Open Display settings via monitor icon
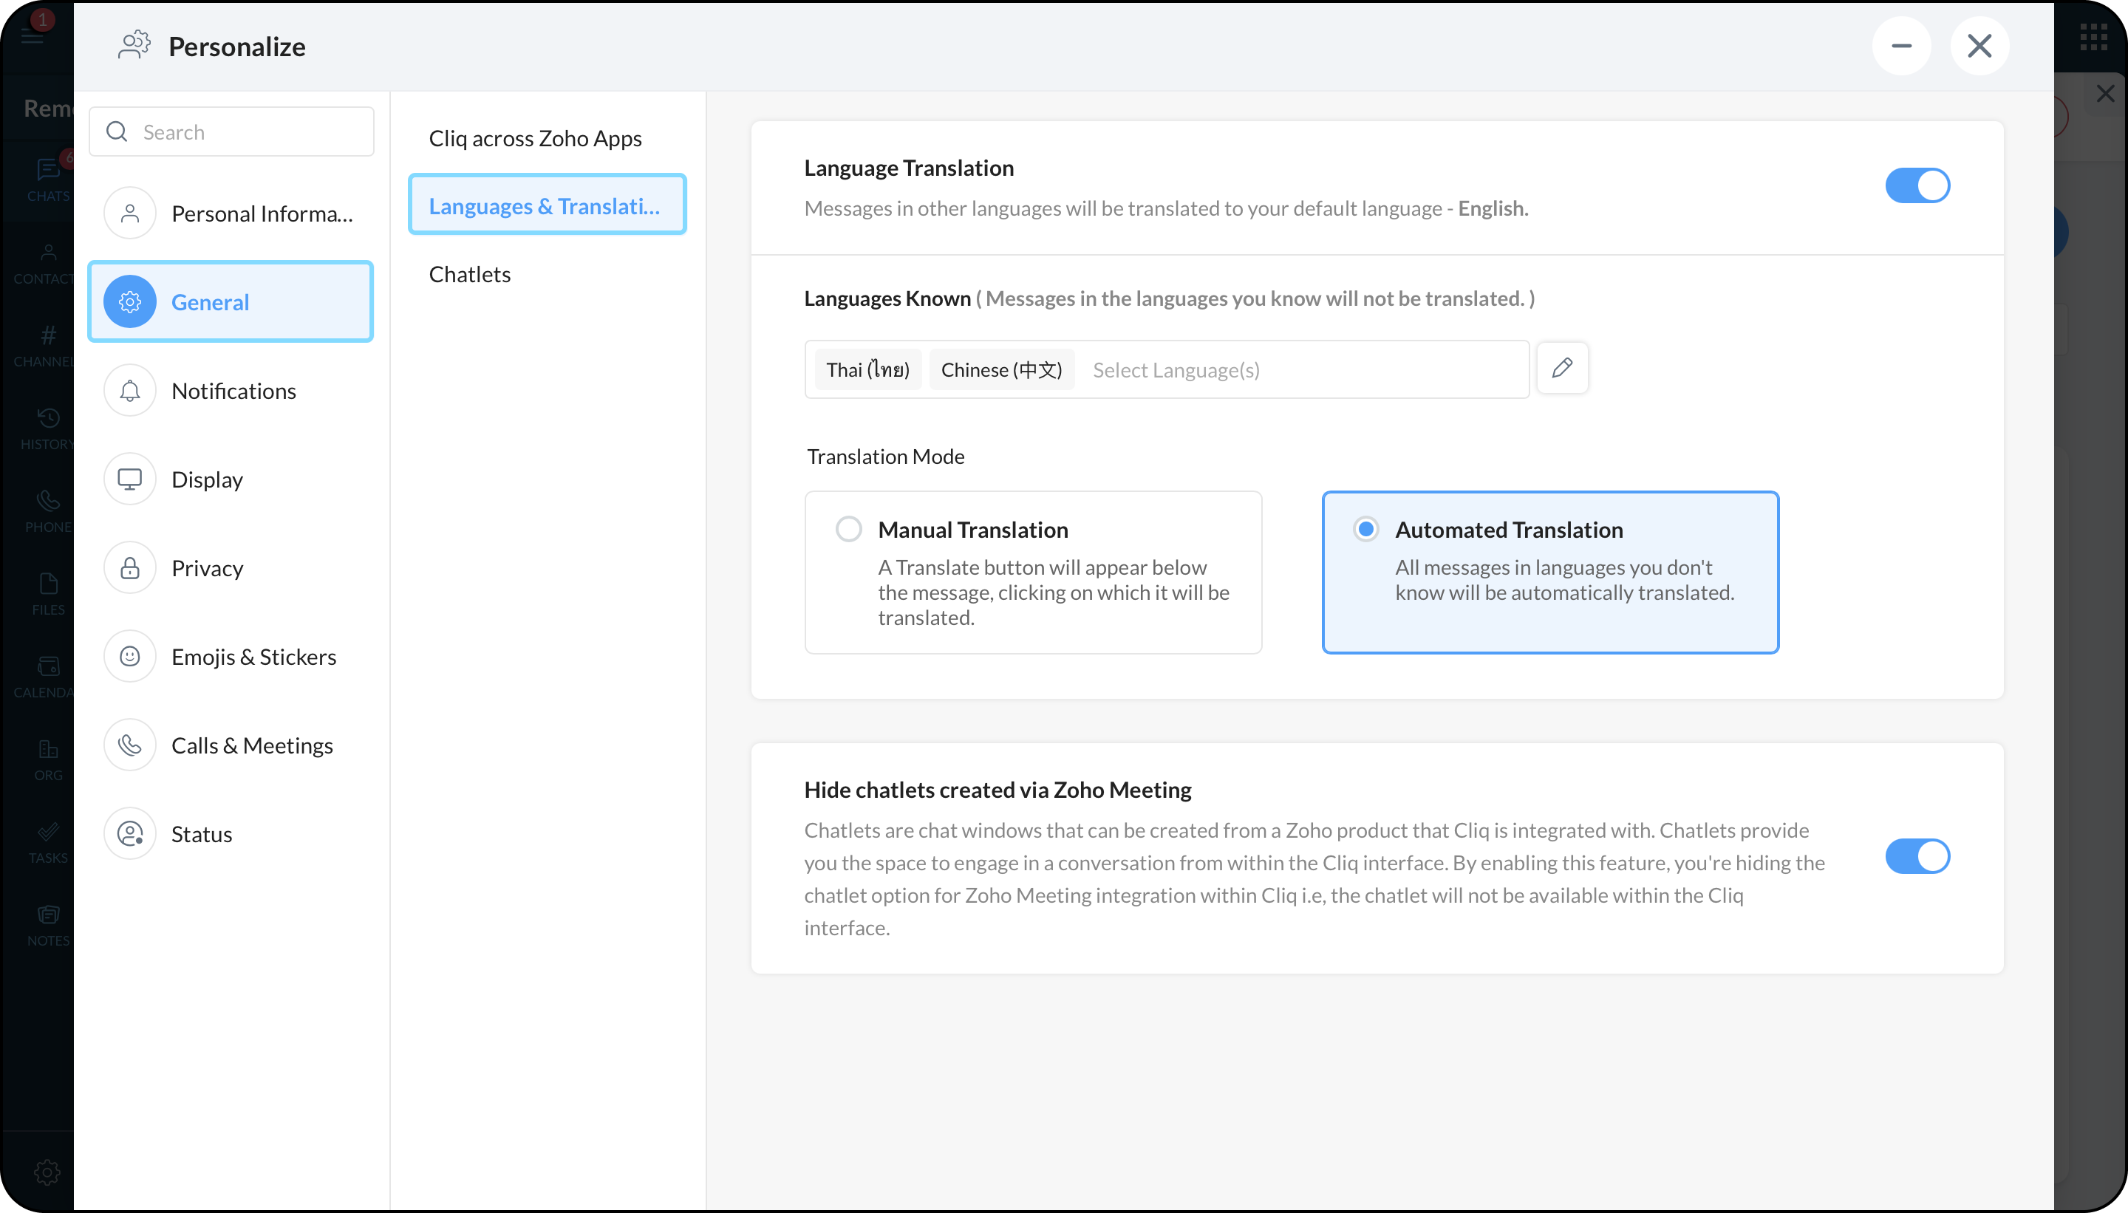Viewport: 2128px width, 1213px height. pyautogui.click(x=130, y=479)
